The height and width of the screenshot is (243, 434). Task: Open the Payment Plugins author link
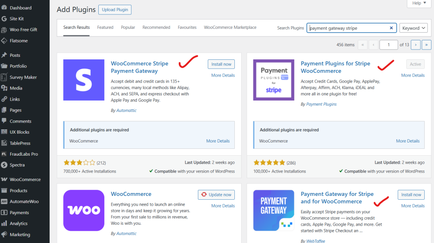coord(321,104)
